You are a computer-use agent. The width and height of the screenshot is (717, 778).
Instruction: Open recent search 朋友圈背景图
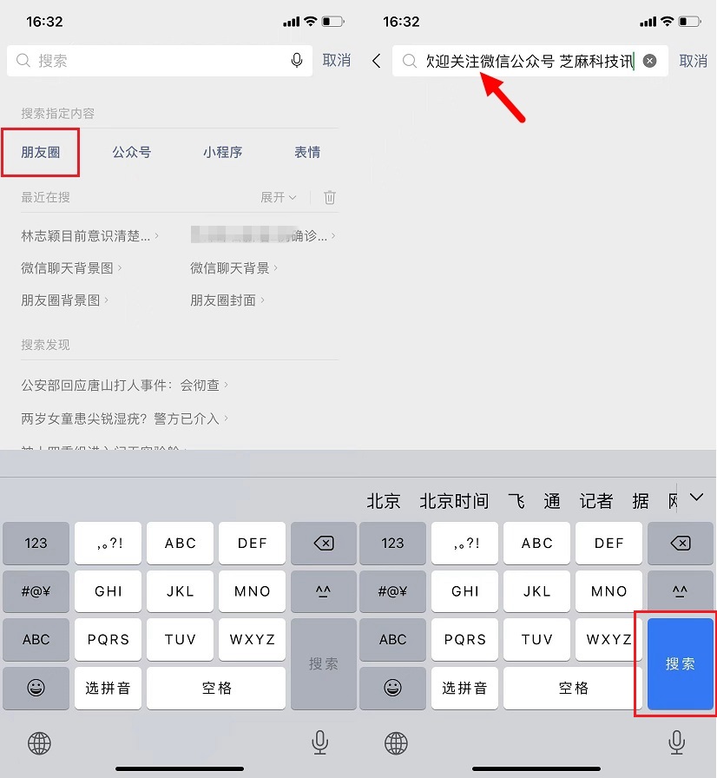click(x=64, y=300)
